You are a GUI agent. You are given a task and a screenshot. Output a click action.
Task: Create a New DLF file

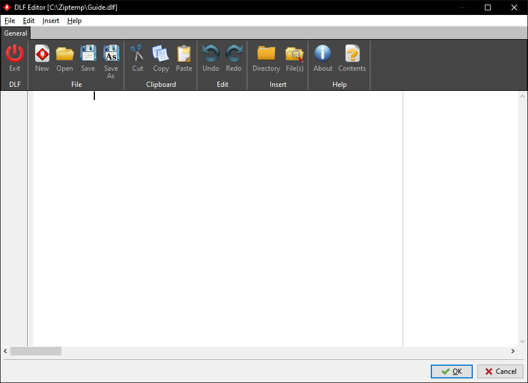[x=42, y=53]
